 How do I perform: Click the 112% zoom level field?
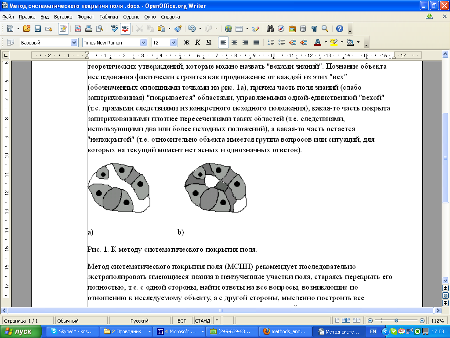click(x=438, y=321)
